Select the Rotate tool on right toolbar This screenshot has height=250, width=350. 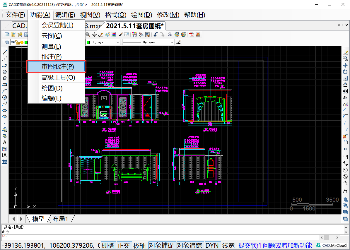345,72
